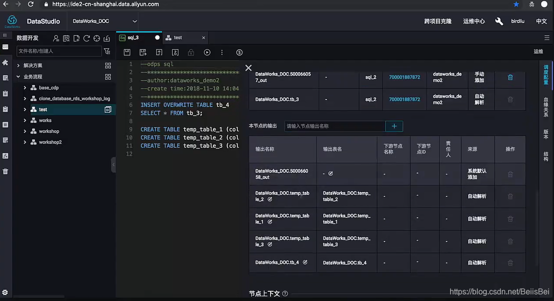
Task: Switch to the sql_3 tab
Action: click(x=139, y=38)
